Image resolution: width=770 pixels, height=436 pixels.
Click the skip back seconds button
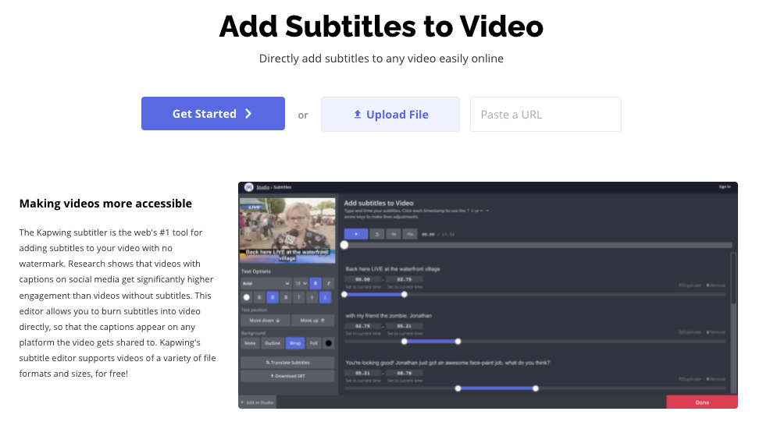pos(394,235)
